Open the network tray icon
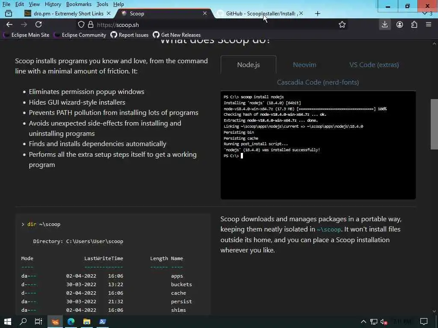 pyautogui.click(x=374, y=322)
